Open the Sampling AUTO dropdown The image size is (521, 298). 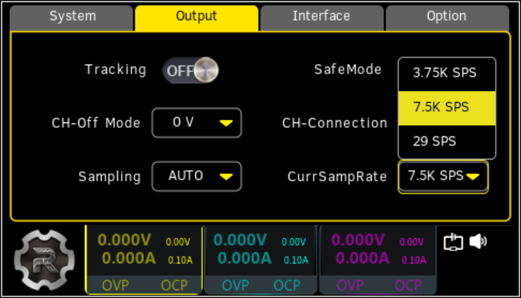[196, 176]
